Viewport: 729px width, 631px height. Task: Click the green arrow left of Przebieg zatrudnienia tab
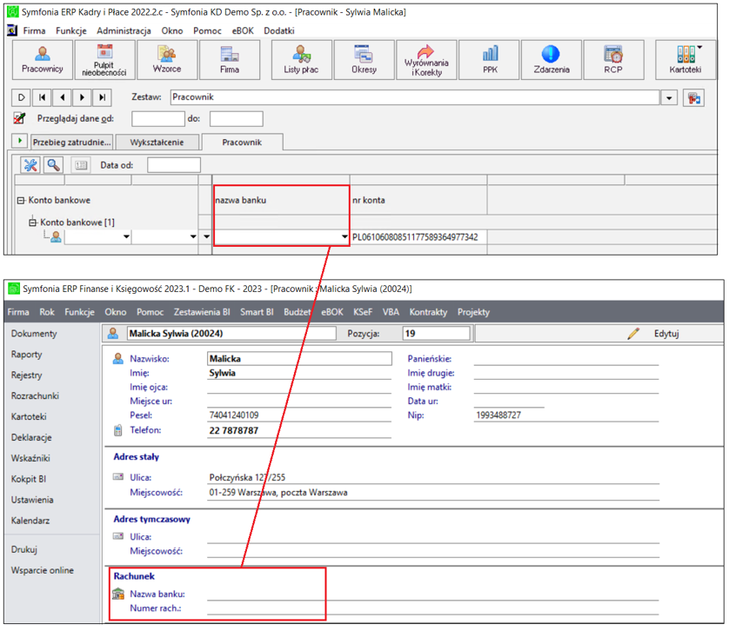coord(19,140)
